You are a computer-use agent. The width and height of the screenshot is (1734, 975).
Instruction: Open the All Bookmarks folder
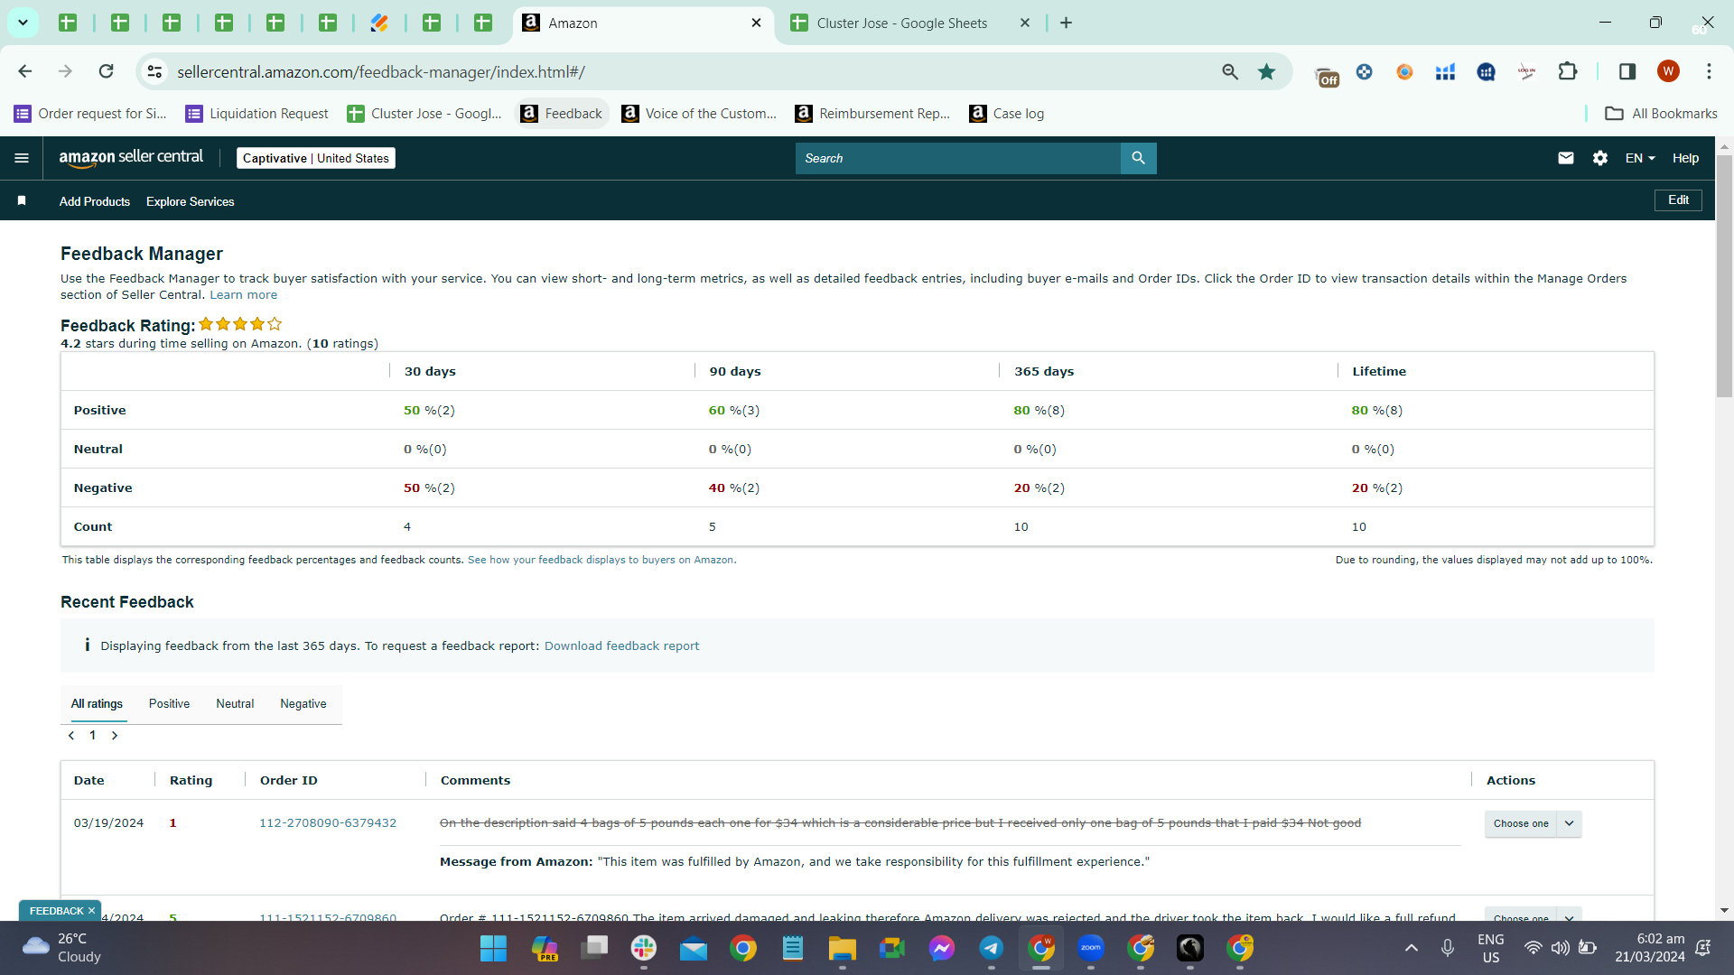(1661, 114)
